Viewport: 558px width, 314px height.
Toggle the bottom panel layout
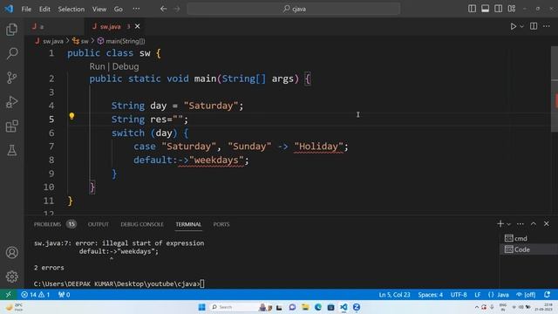485,9
